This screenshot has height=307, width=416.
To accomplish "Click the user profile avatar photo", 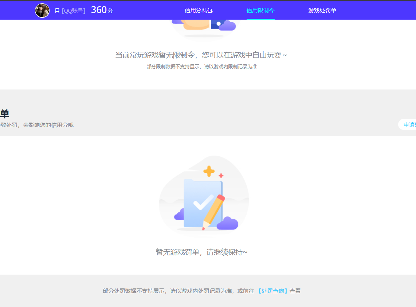I will click(x=42, y=10).
